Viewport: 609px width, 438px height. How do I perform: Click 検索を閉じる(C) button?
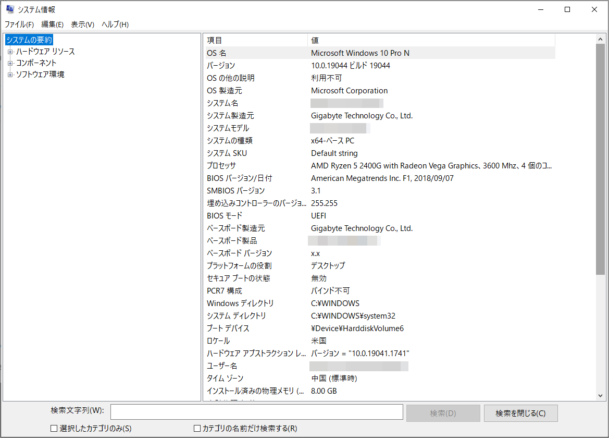click(521, 413)
